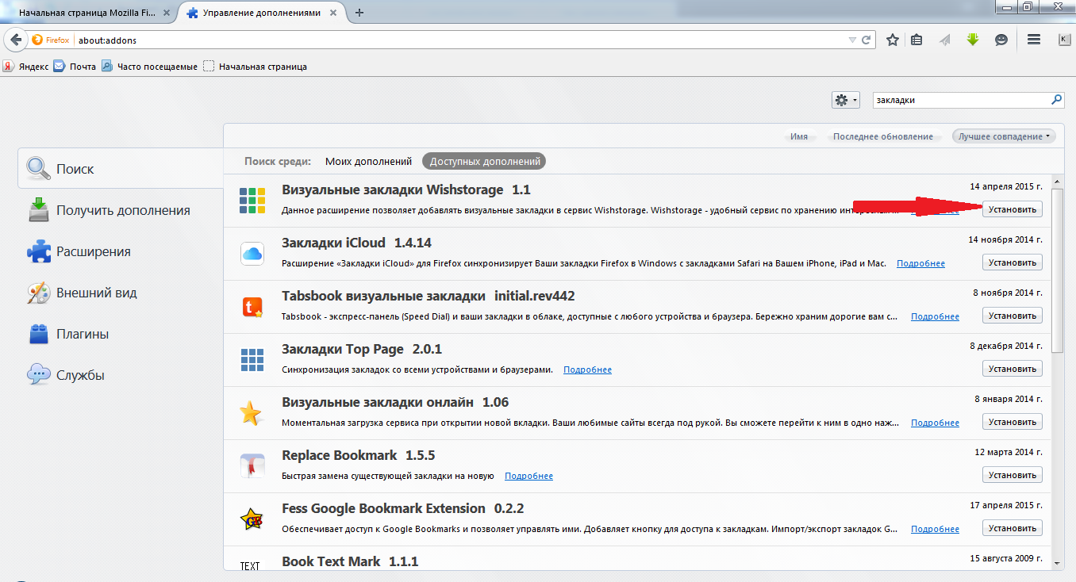Sort by Последнее обновление
1076x582 pixels.
pos(883,136)
